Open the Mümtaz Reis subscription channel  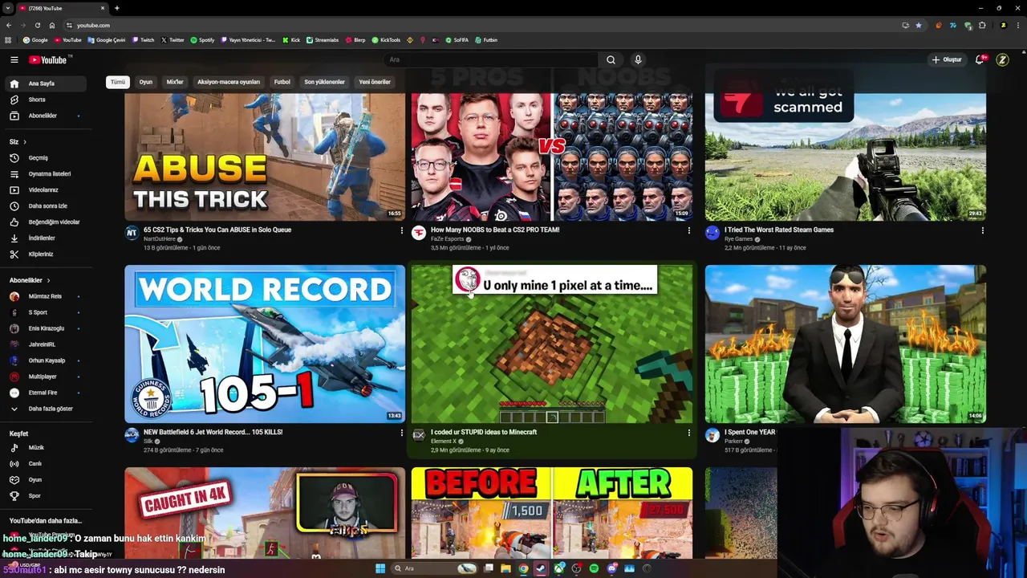coord(47,296)
